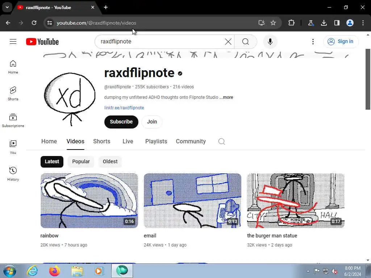371x278 pixels.
Task: Open browser downloads
Action: [324, 23]
